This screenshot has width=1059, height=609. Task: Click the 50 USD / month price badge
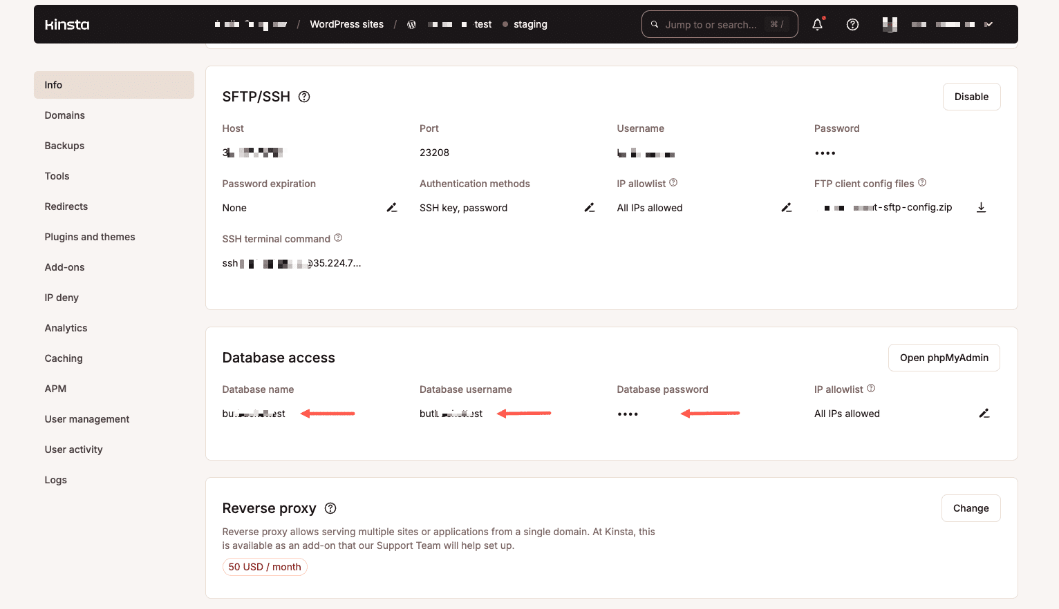click(x=265, y=566)
